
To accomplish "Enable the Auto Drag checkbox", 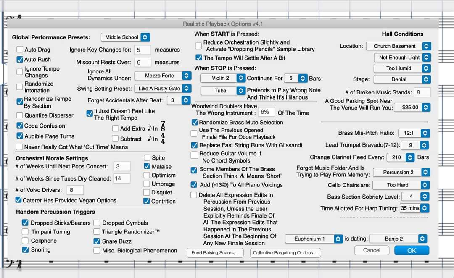I will [20, 50].
